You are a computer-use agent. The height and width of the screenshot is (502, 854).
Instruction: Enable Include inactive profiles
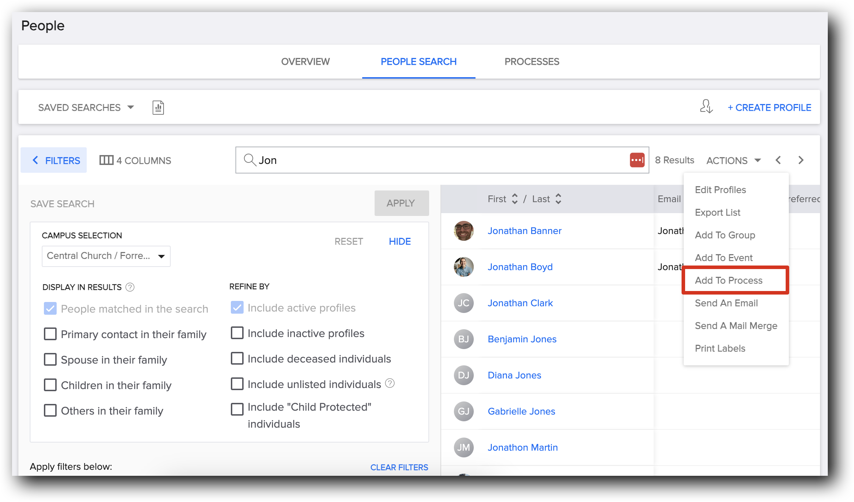click(x=237, y=333)
